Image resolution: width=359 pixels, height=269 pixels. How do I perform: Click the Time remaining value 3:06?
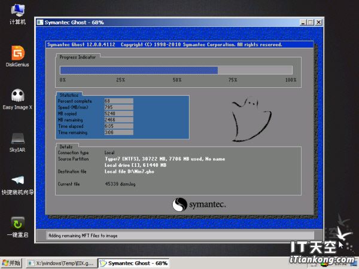(119, 132)
